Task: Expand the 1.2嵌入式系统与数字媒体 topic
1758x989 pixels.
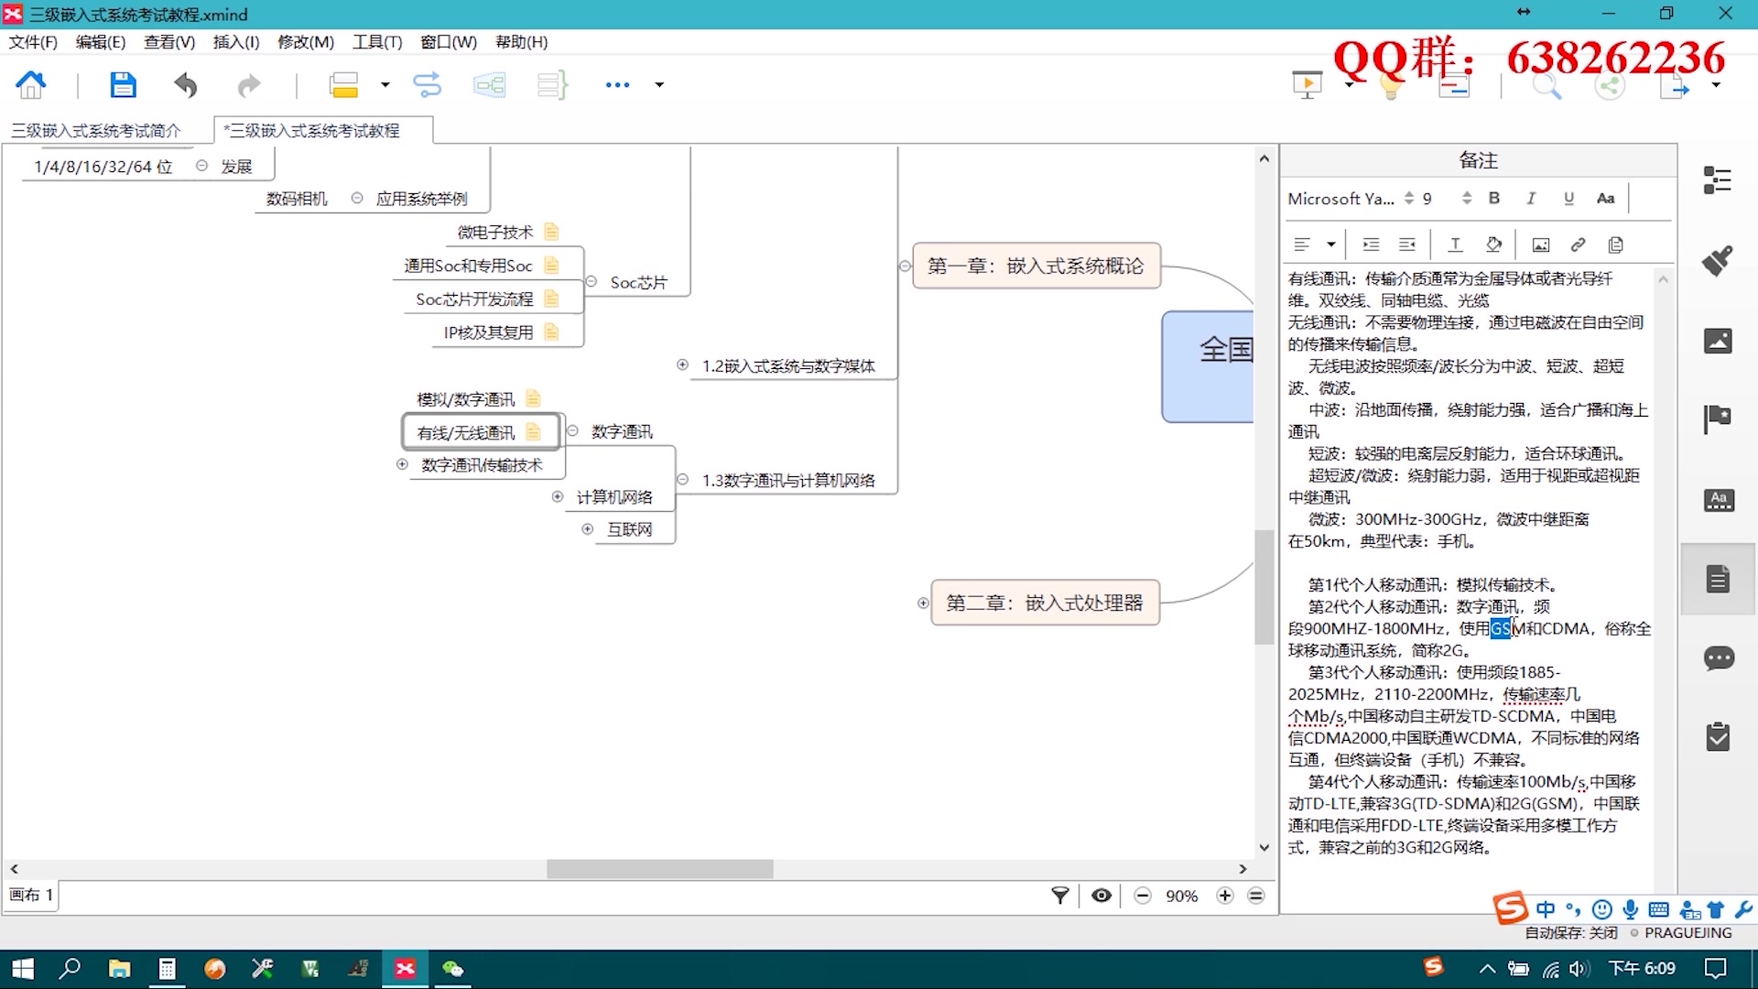Action: point(682,365)
